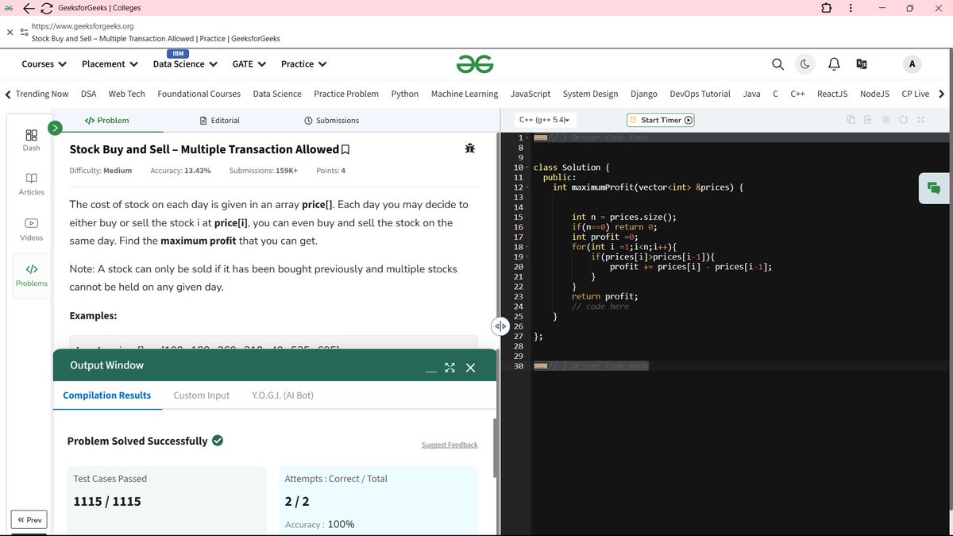Open Videos in the sidebar
Viewport: 953px width, 536px height.
pos(31,229)
